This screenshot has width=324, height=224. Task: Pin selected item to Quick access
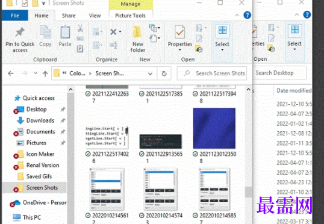(20, 39)
